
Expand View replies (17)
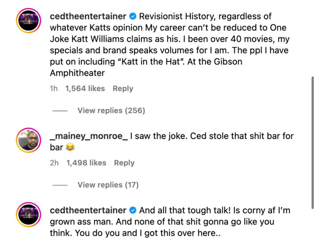108,185
